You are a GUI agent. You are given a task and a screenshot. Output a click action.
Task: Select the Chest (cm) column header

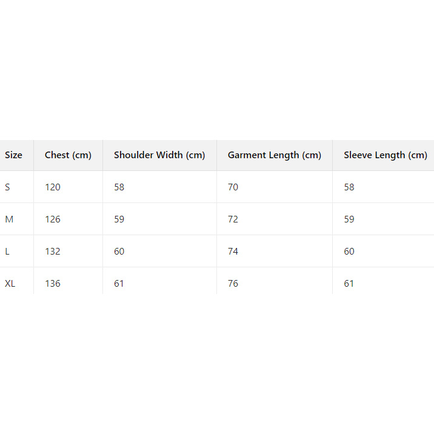click(68, 155)
